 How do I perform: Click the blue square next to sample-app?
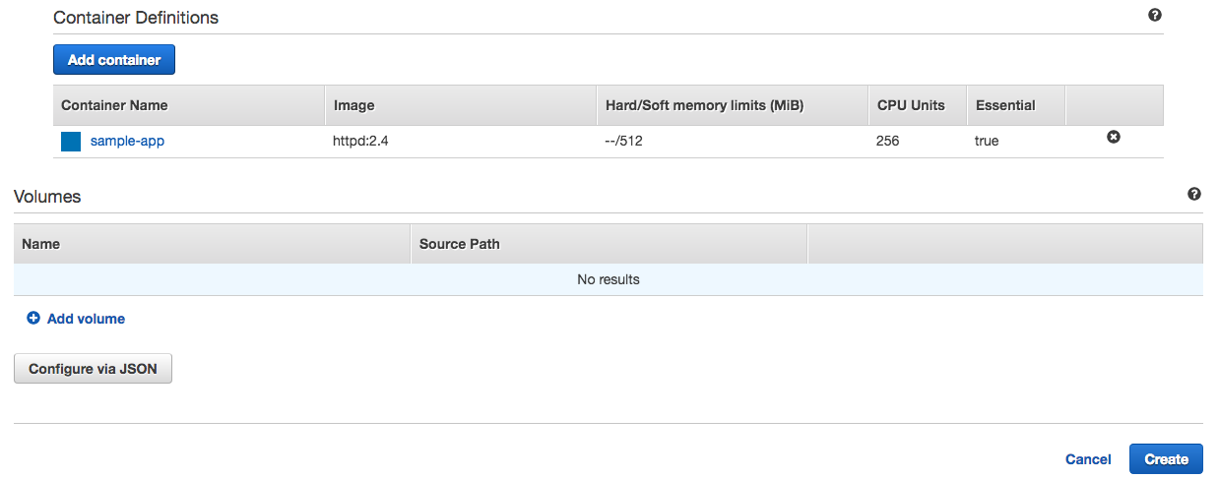[x=71, y=142]
